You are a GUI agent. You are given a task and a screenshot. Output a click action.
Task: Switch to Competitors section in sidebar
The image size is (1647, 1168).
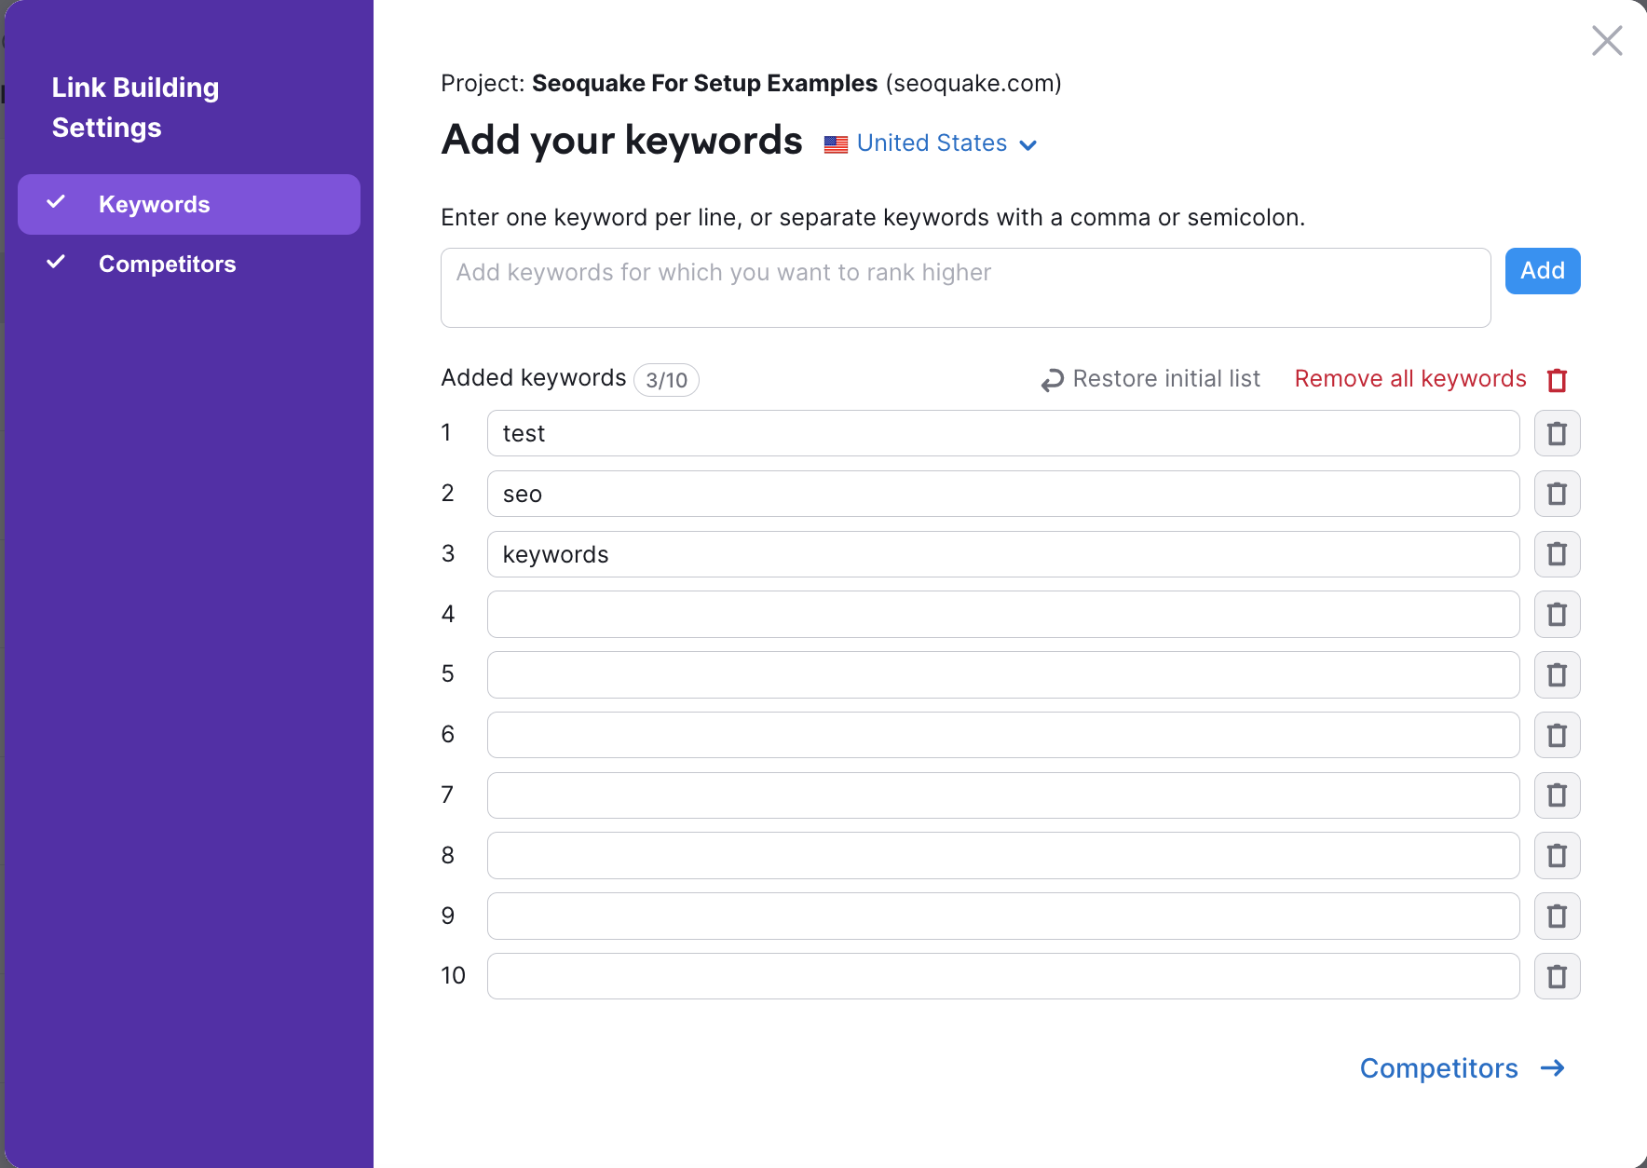point(167,264)
